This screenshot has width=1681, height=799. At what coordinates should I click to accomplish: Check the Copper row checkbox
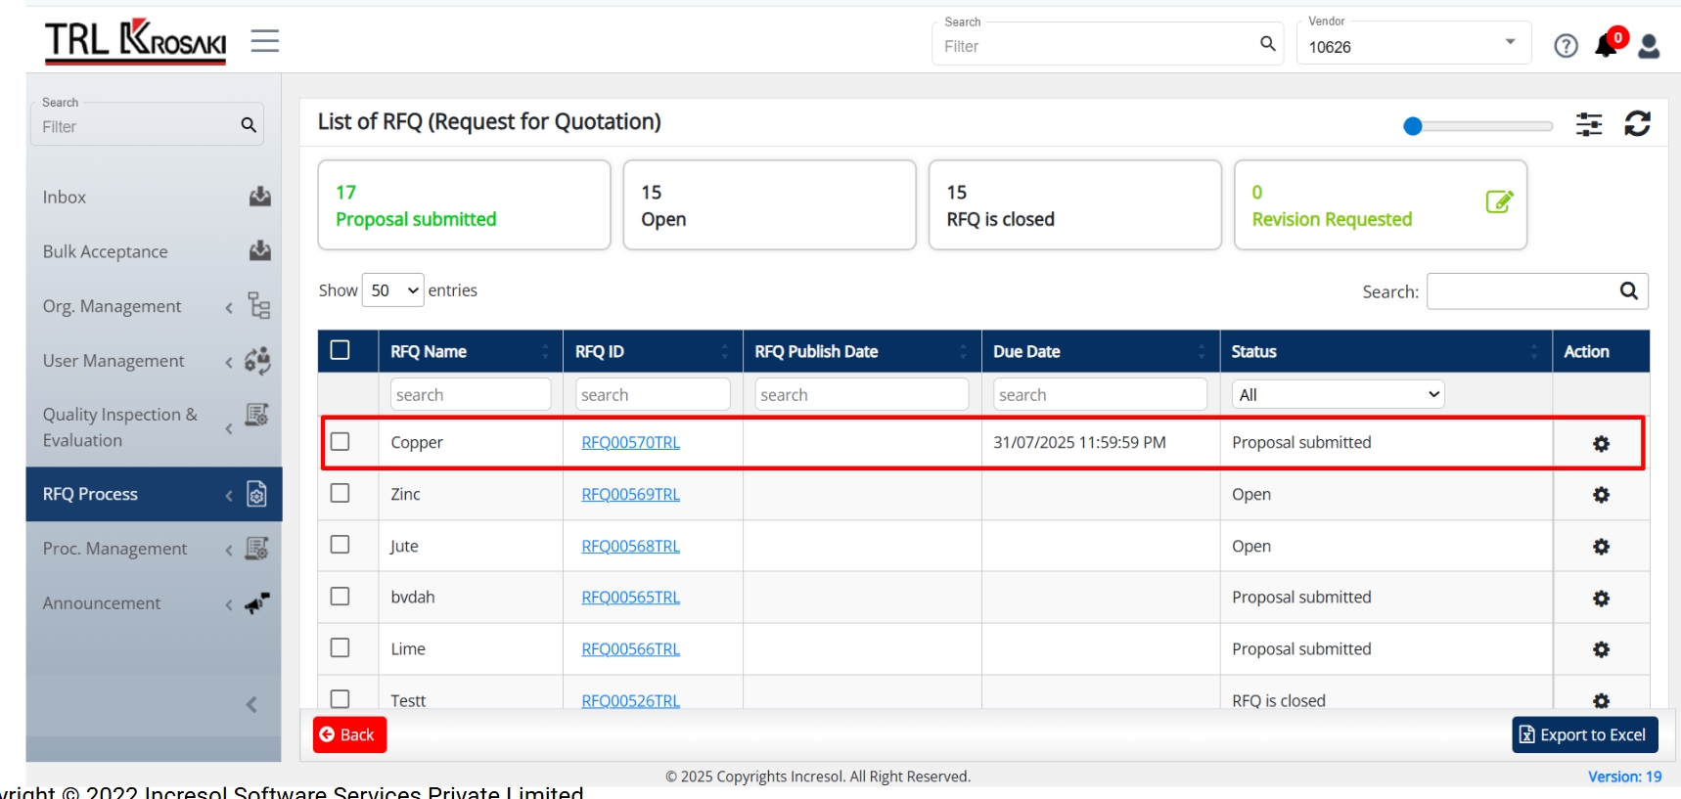(x=340, y=442)
